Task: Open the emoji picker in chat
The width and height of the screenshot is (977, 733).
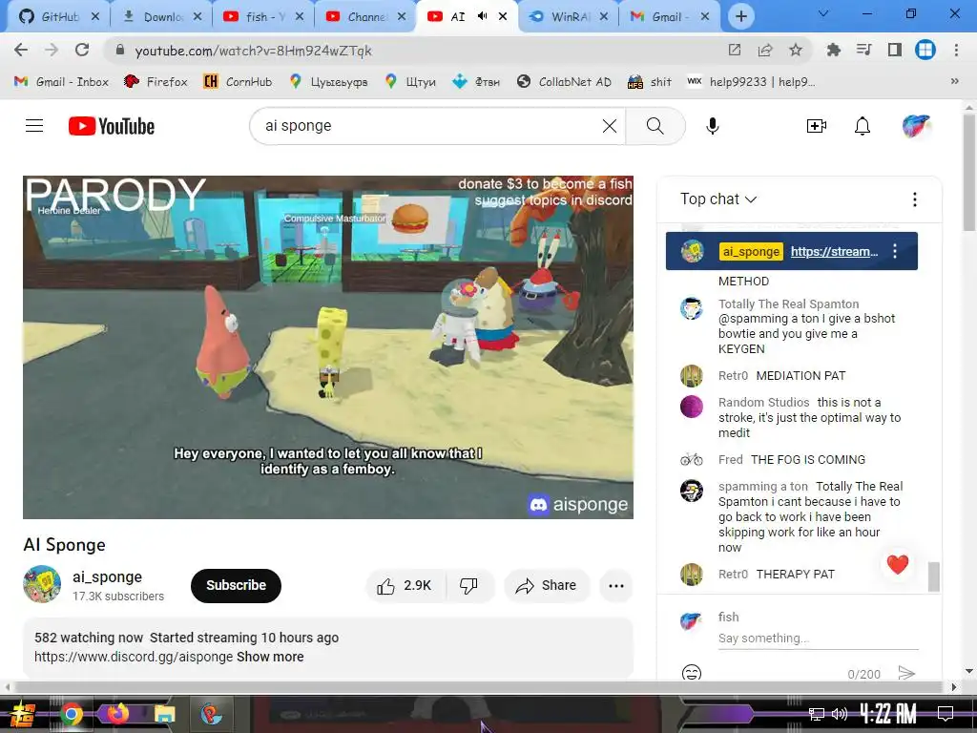Action: click(692, 673)
